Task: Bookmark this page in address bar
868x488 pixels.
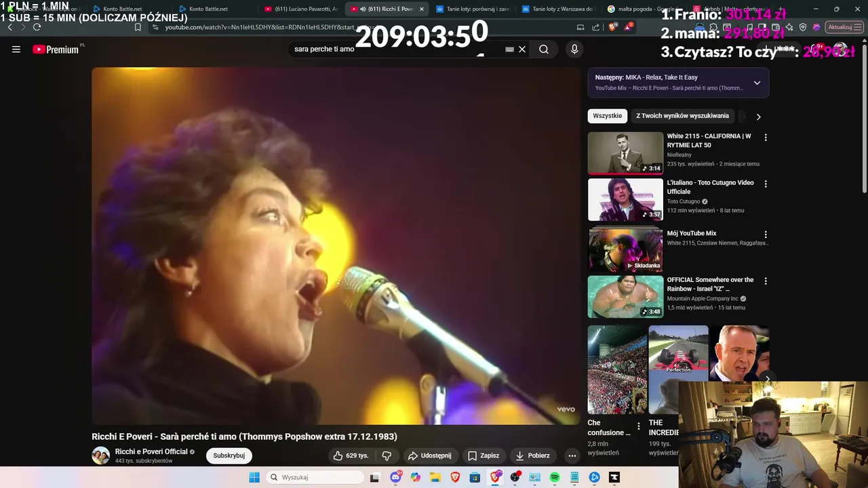Action: click(138, 27)
